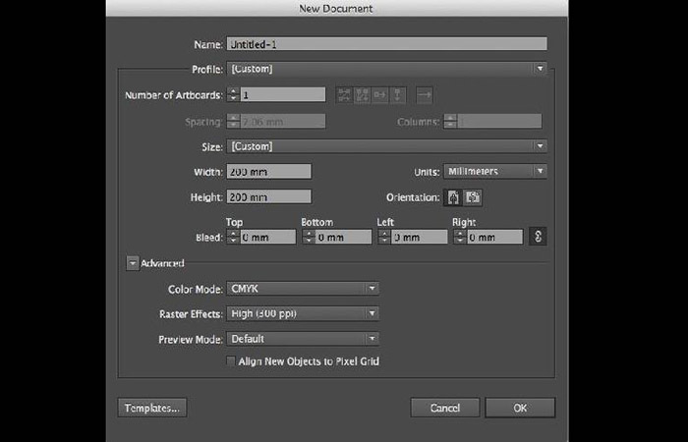This screenshot has width=688, height=442.
Task: Open the Units dropdown showing Millimeters
Action: 494,171
